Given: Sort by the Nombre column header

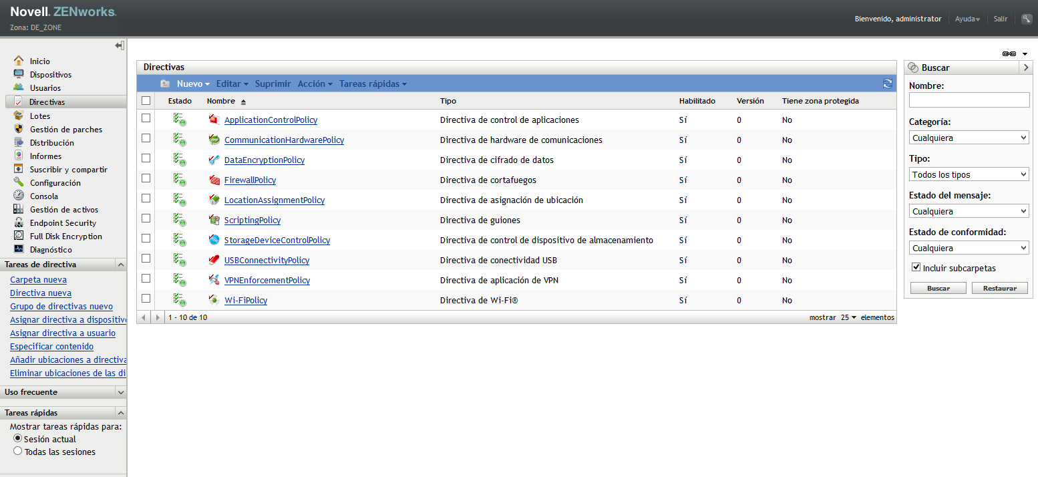Looking at the screenshot, I should [x=221, y=101].
